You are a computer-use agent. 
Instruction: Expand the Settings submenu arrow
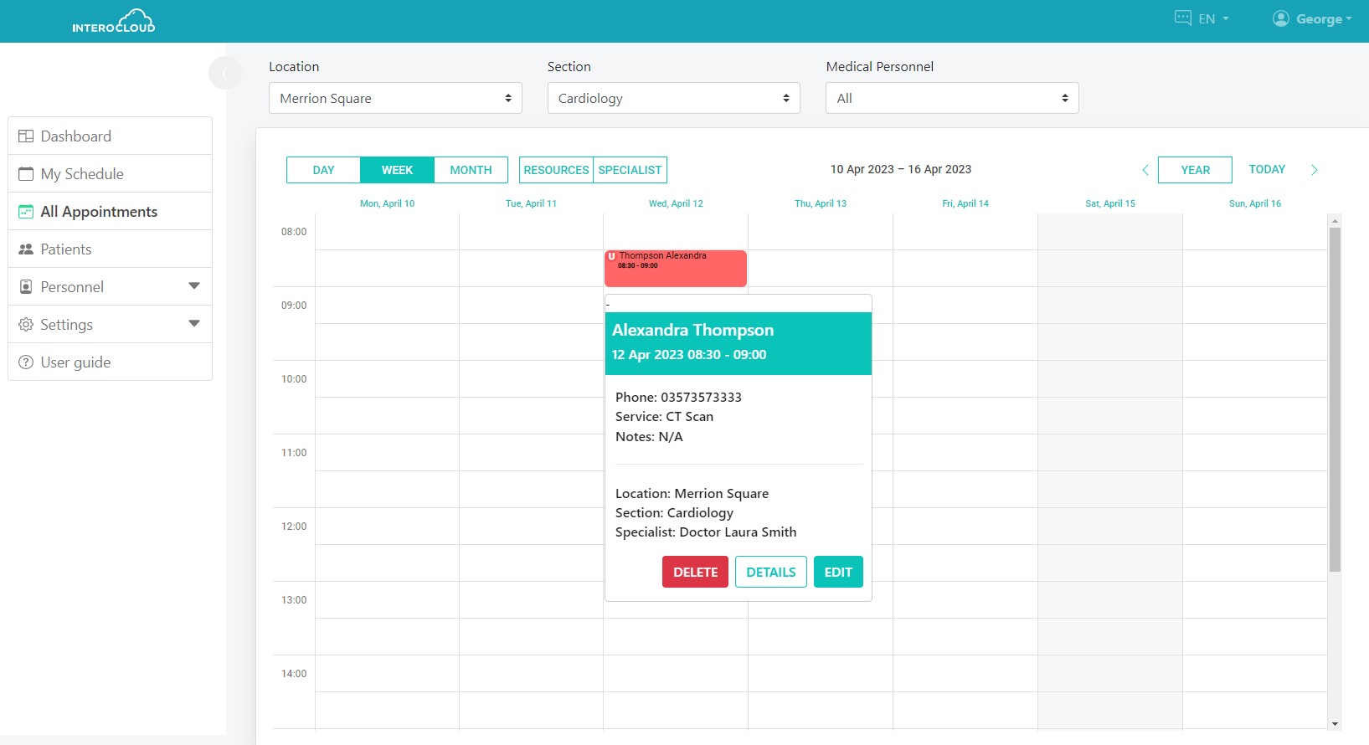194,324
